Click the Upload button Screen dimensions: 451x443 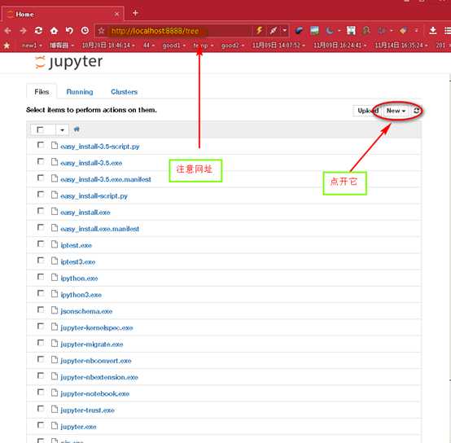tap(368, 111)
